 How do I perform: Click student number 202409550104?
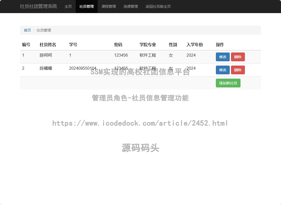click(x=83, y=68)
